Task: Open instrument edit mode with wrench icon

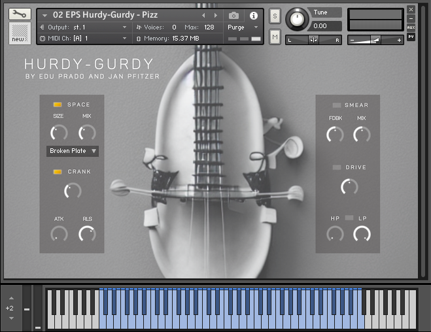Action: pyautogui.click(x=20, y=14)
